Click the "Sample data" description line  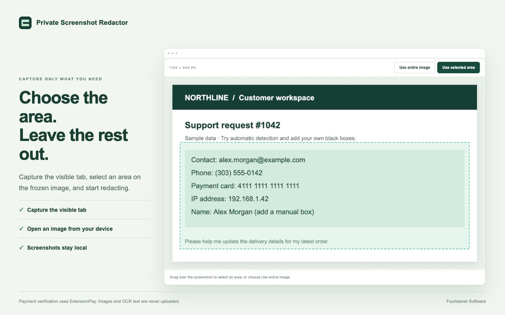click(x=270, y=138)
